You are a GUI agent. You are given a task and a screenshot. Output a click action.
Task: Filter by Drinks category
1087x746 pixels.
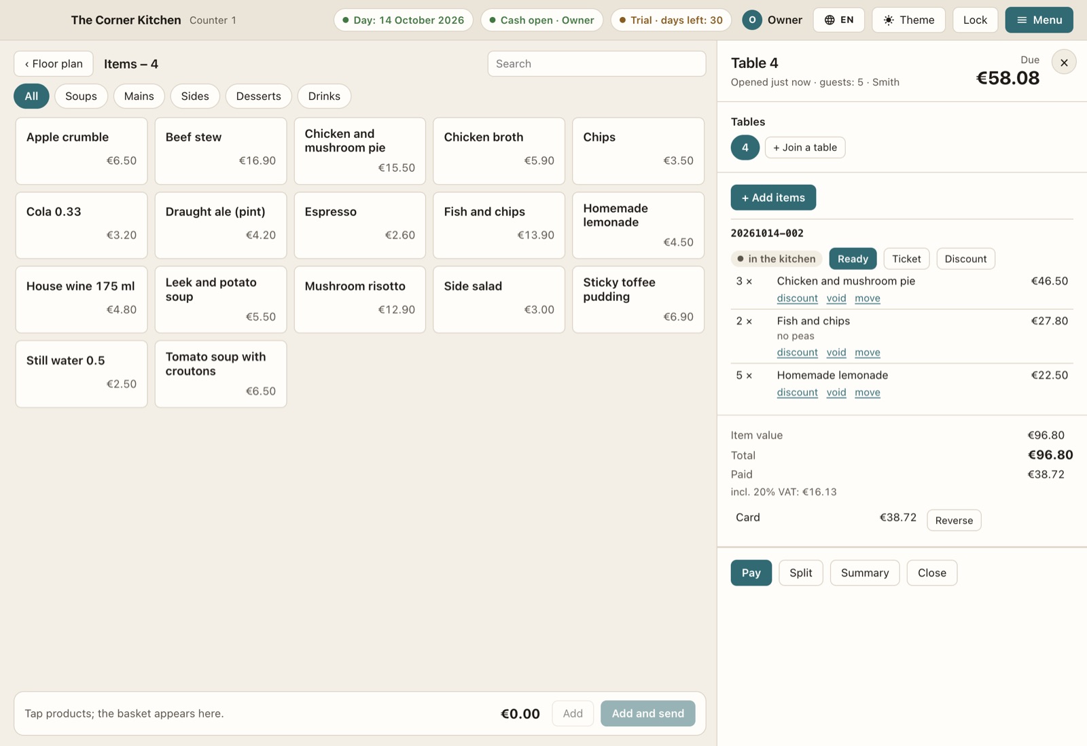click(324, 96)
